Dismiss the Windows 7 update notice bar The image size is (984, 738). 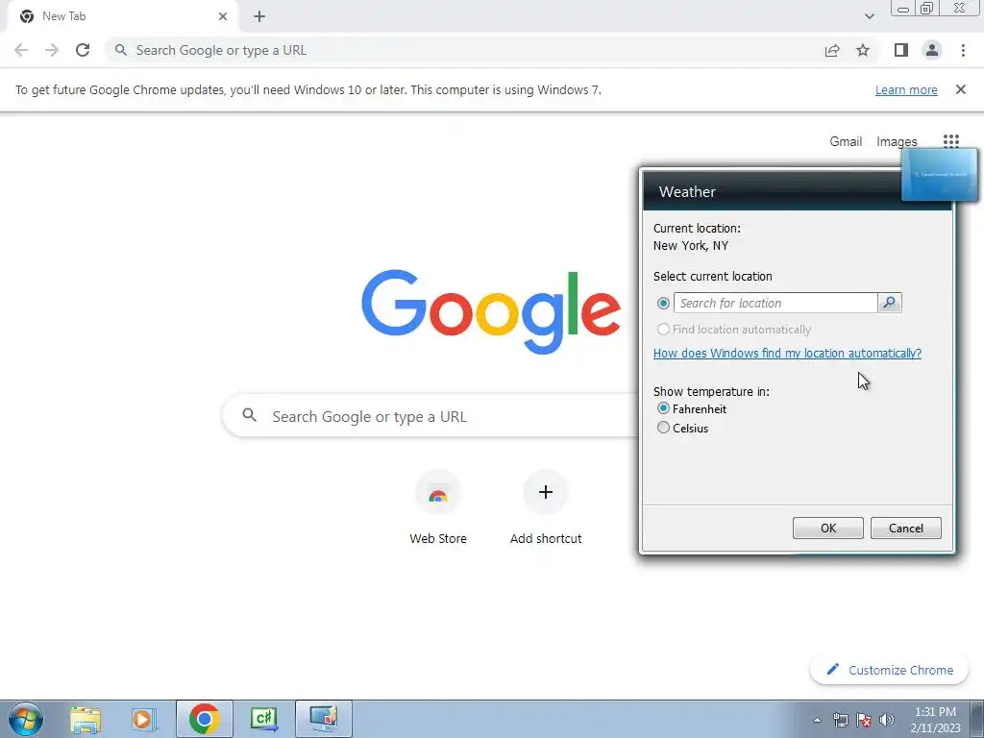(x=961, y=89)
